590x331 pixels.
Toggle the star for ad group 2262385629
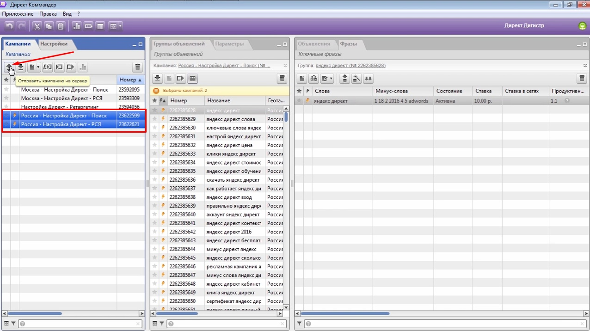(x=155, y=119)
